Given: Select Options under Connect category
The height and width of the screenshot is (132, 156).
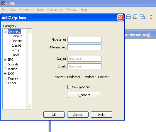Looking at the screenshot, I should tap(17, 41).
